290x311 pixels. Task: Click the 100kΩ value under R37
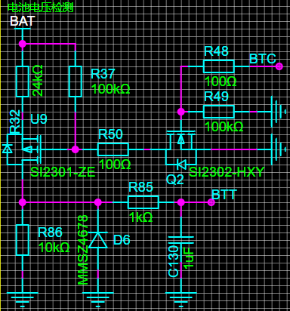[110, 89]
